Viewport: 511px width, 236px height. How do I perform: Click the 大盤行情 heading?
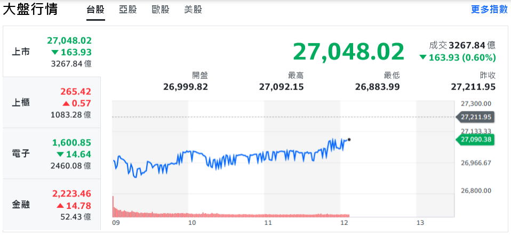tap(30, 10)
